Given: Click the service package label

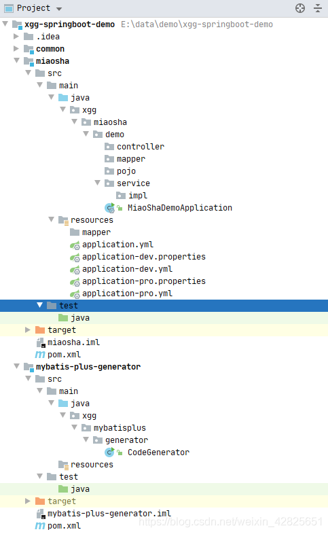Looking at the screenshot, I should point(133,183).
